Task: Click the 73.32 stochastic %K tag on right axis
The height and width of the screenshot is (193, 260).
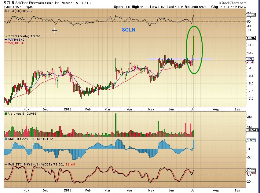Action: tap(251, 170)
